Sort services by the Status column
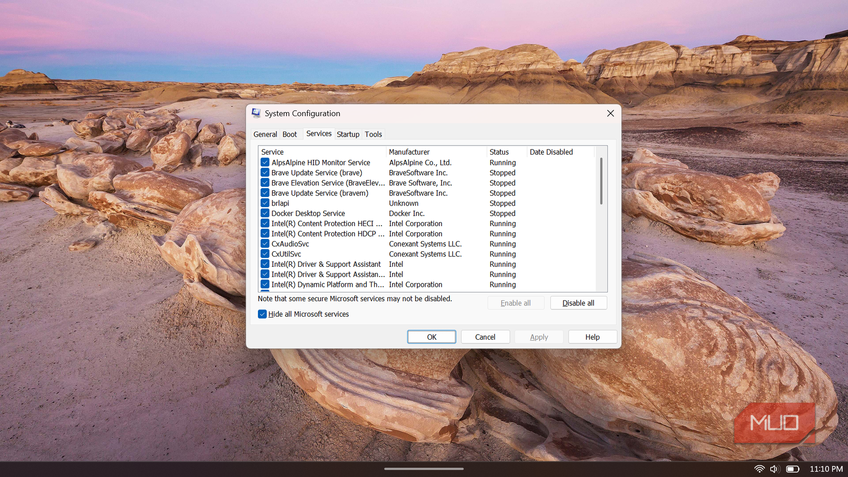The width and height of the screenshot is (848, 477). 499,152
